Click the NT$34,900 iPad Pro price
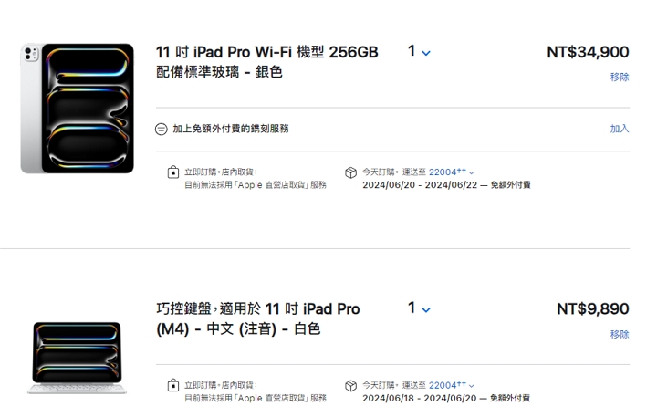This screenshot has width=657, height=417. (x=588, y=53)
